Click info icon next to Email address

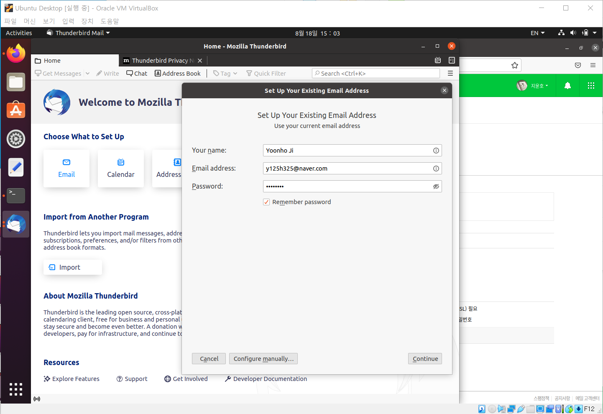point(436,169)
